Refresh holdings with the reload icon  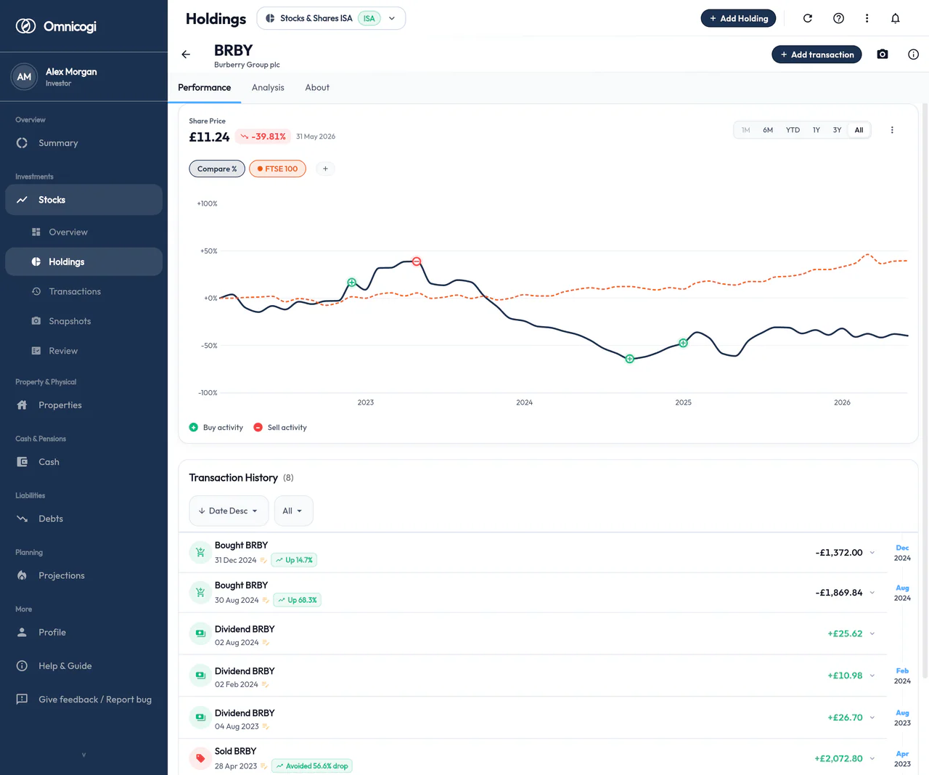[808, 18]
